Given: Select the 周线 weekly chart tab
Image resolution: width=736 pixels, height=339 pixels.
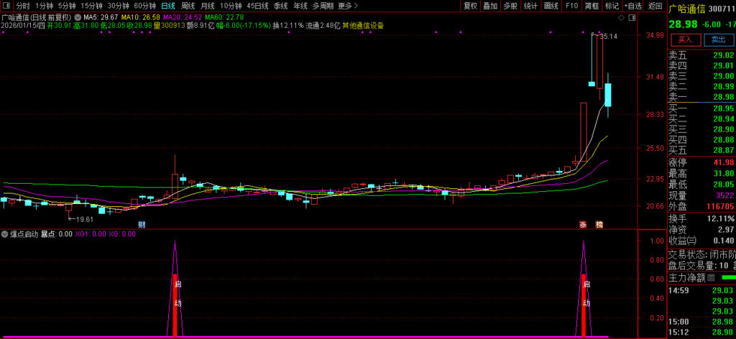Looking at the screenshot, I should coord(188,6).
